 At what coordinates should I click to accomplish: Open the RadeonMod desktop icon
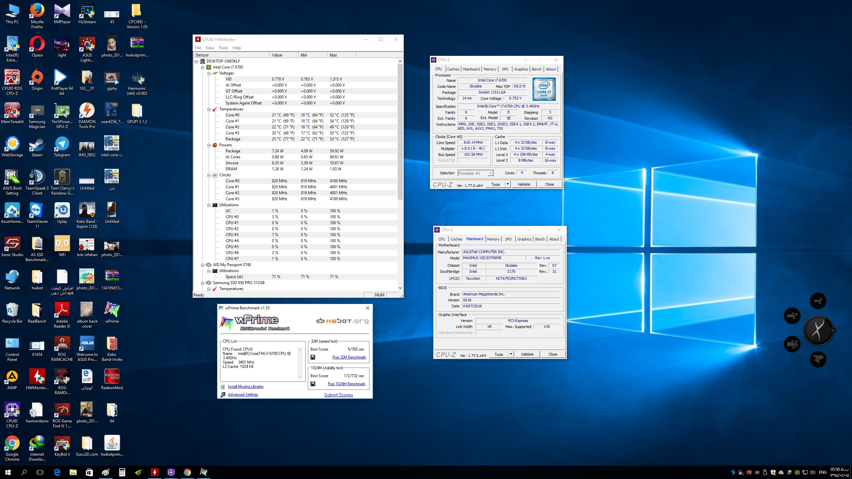click(x=112, y=380)
